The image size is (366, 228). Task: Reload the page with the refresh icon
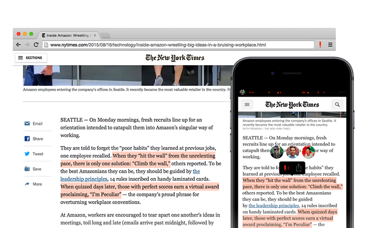point(36,45)
